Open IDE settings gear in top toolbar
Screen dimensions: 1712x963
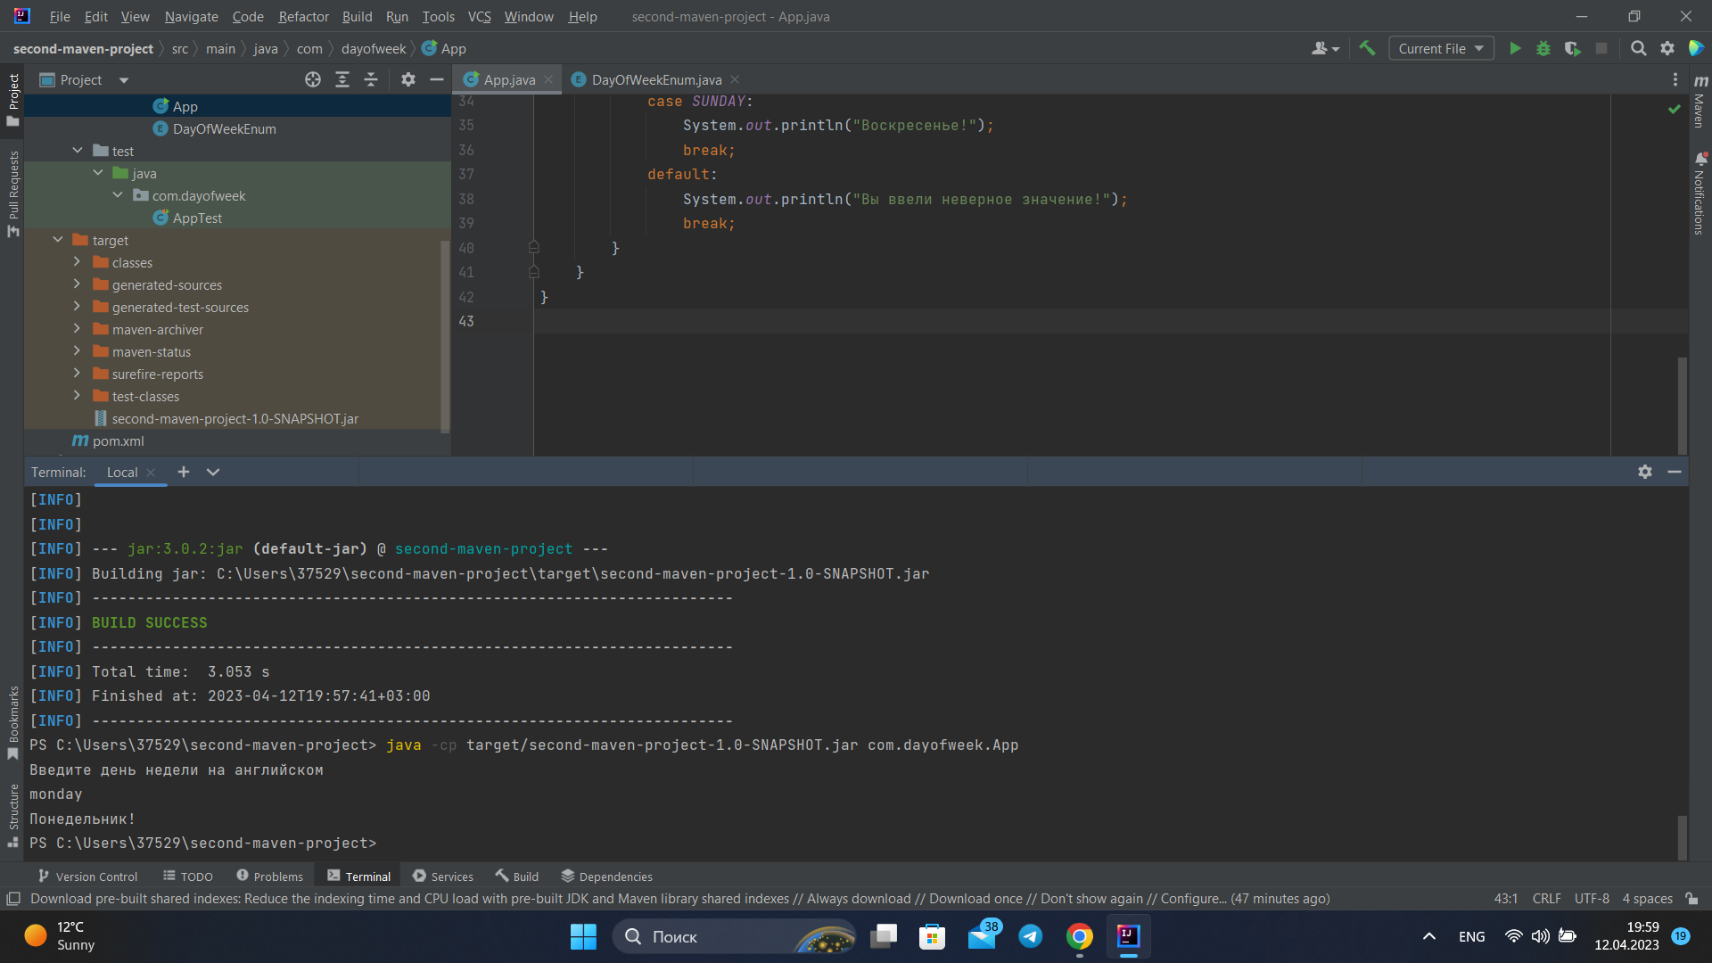(x=1667, y=49)
